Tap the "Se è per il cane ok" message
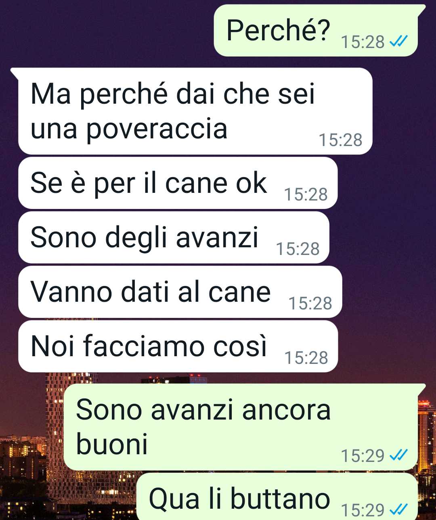This screenshot has width=436, height=520. [x=178, y=183]
